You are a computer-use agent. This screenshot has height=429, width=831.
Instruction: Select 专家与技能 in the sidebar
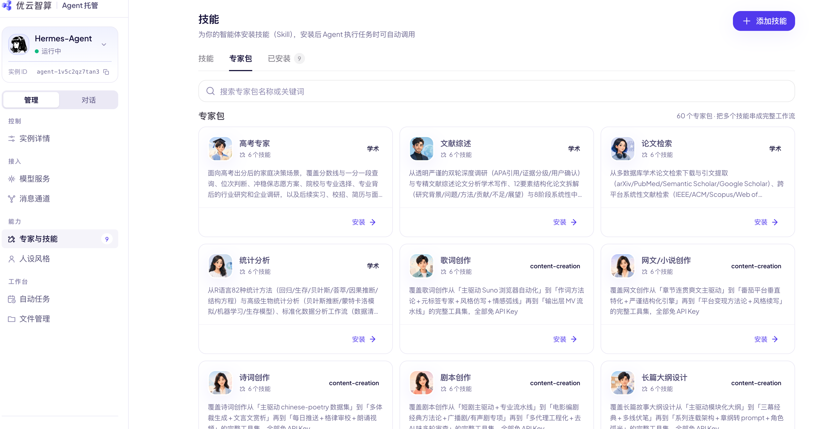coord(60,239)
